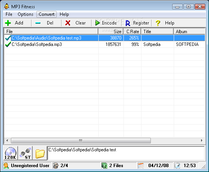The height and width of the screenshot is (172, 209).
Task: Minimize the MP3 Fitness window
Action: [x=177, y=6]
